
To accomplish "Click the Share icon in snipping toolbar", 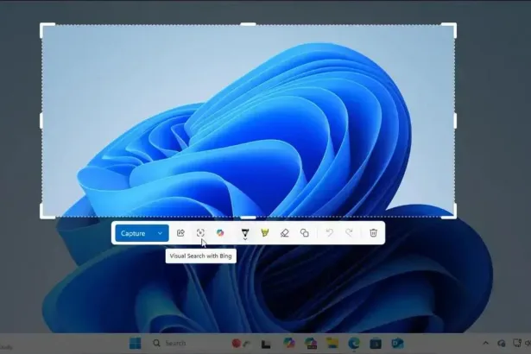I will (180, 233).
